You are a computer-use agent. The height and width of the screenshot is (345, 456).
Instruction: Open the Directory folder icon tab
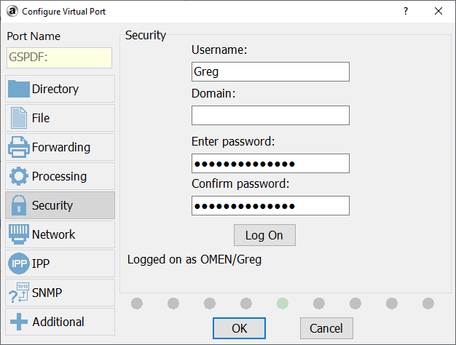pyautogui.click(x=19, y=89)
